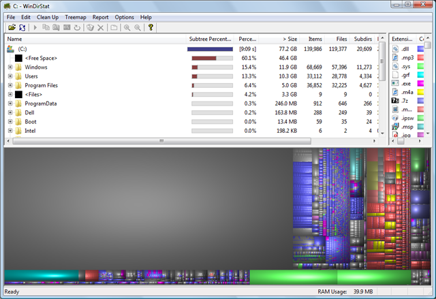Open the File menu

click(11, 17)
